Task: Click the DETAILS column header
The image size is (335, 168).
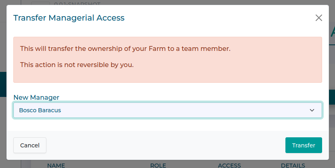Action: pos(293,165)
